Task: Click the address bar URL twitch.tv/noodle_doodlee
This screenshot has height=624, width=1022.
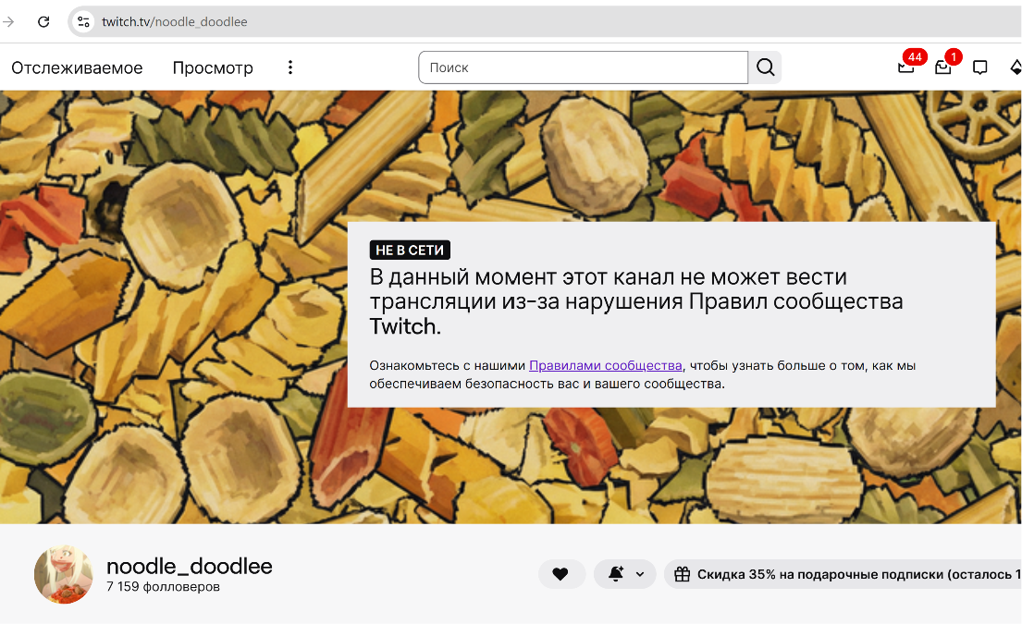Action: pyautogui.click(x=175, y=21)
